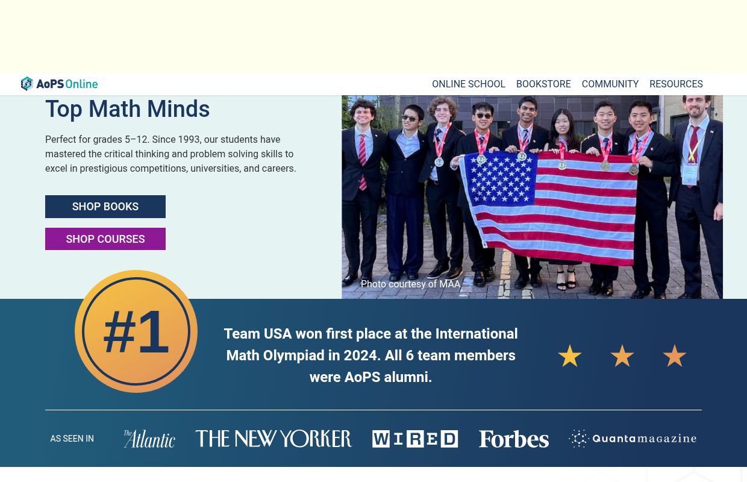Click the first gold star
This screenshot has width=747, height=482.
pos(570,356)
